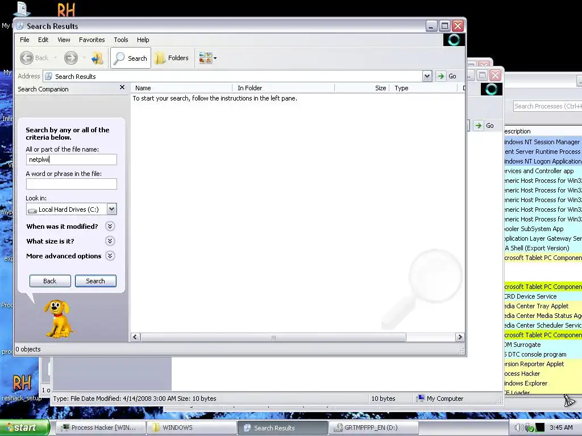Click the Search Results title bar icon

click(x=20, y=26)
